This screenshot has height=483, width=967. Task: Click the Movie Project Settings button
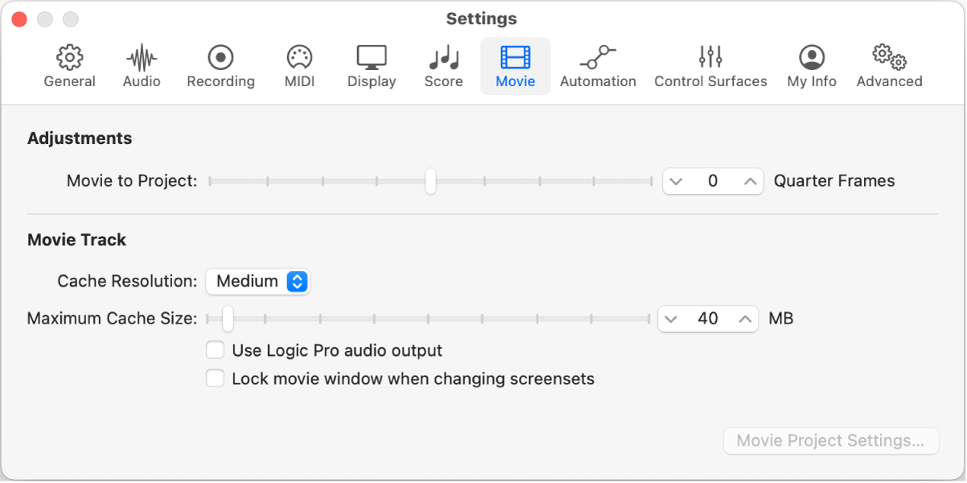click(x=831, y=441)
